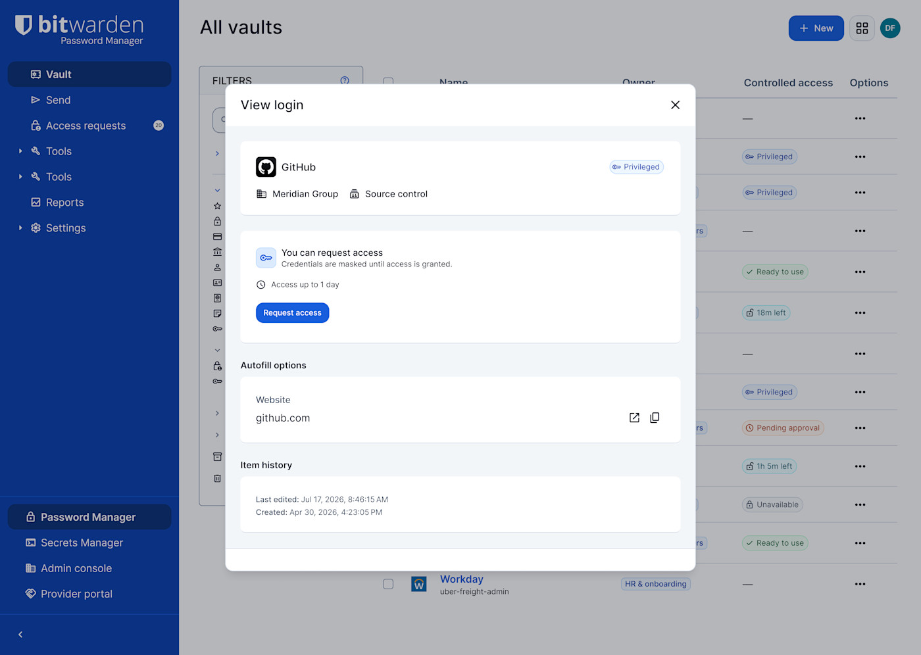This screenshot has width=921, height=655.
Task: Click the Filters help question-mark icon
Action: [345, 80]
